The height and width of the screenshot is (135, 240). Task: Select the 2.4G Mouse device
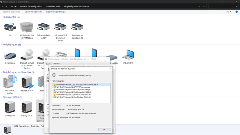[x=10, y=57]
